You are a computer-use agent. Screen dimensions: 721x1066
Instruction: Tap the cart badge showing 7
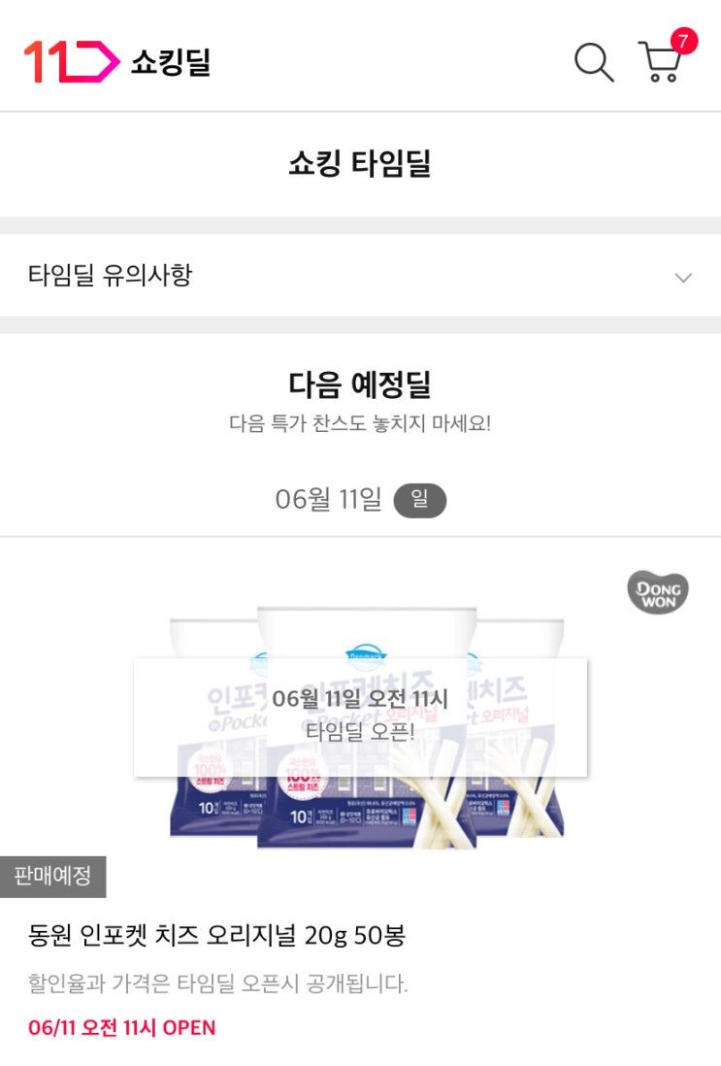(x=683, y=41)
